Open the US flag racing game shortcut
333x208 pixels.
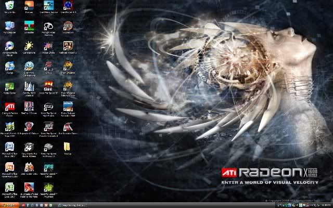coord(48,46)
